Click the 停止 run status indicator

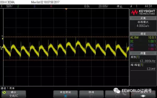point(120,6)
